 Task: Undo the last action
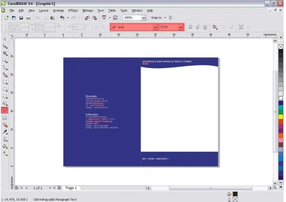[x=62, y=18]
